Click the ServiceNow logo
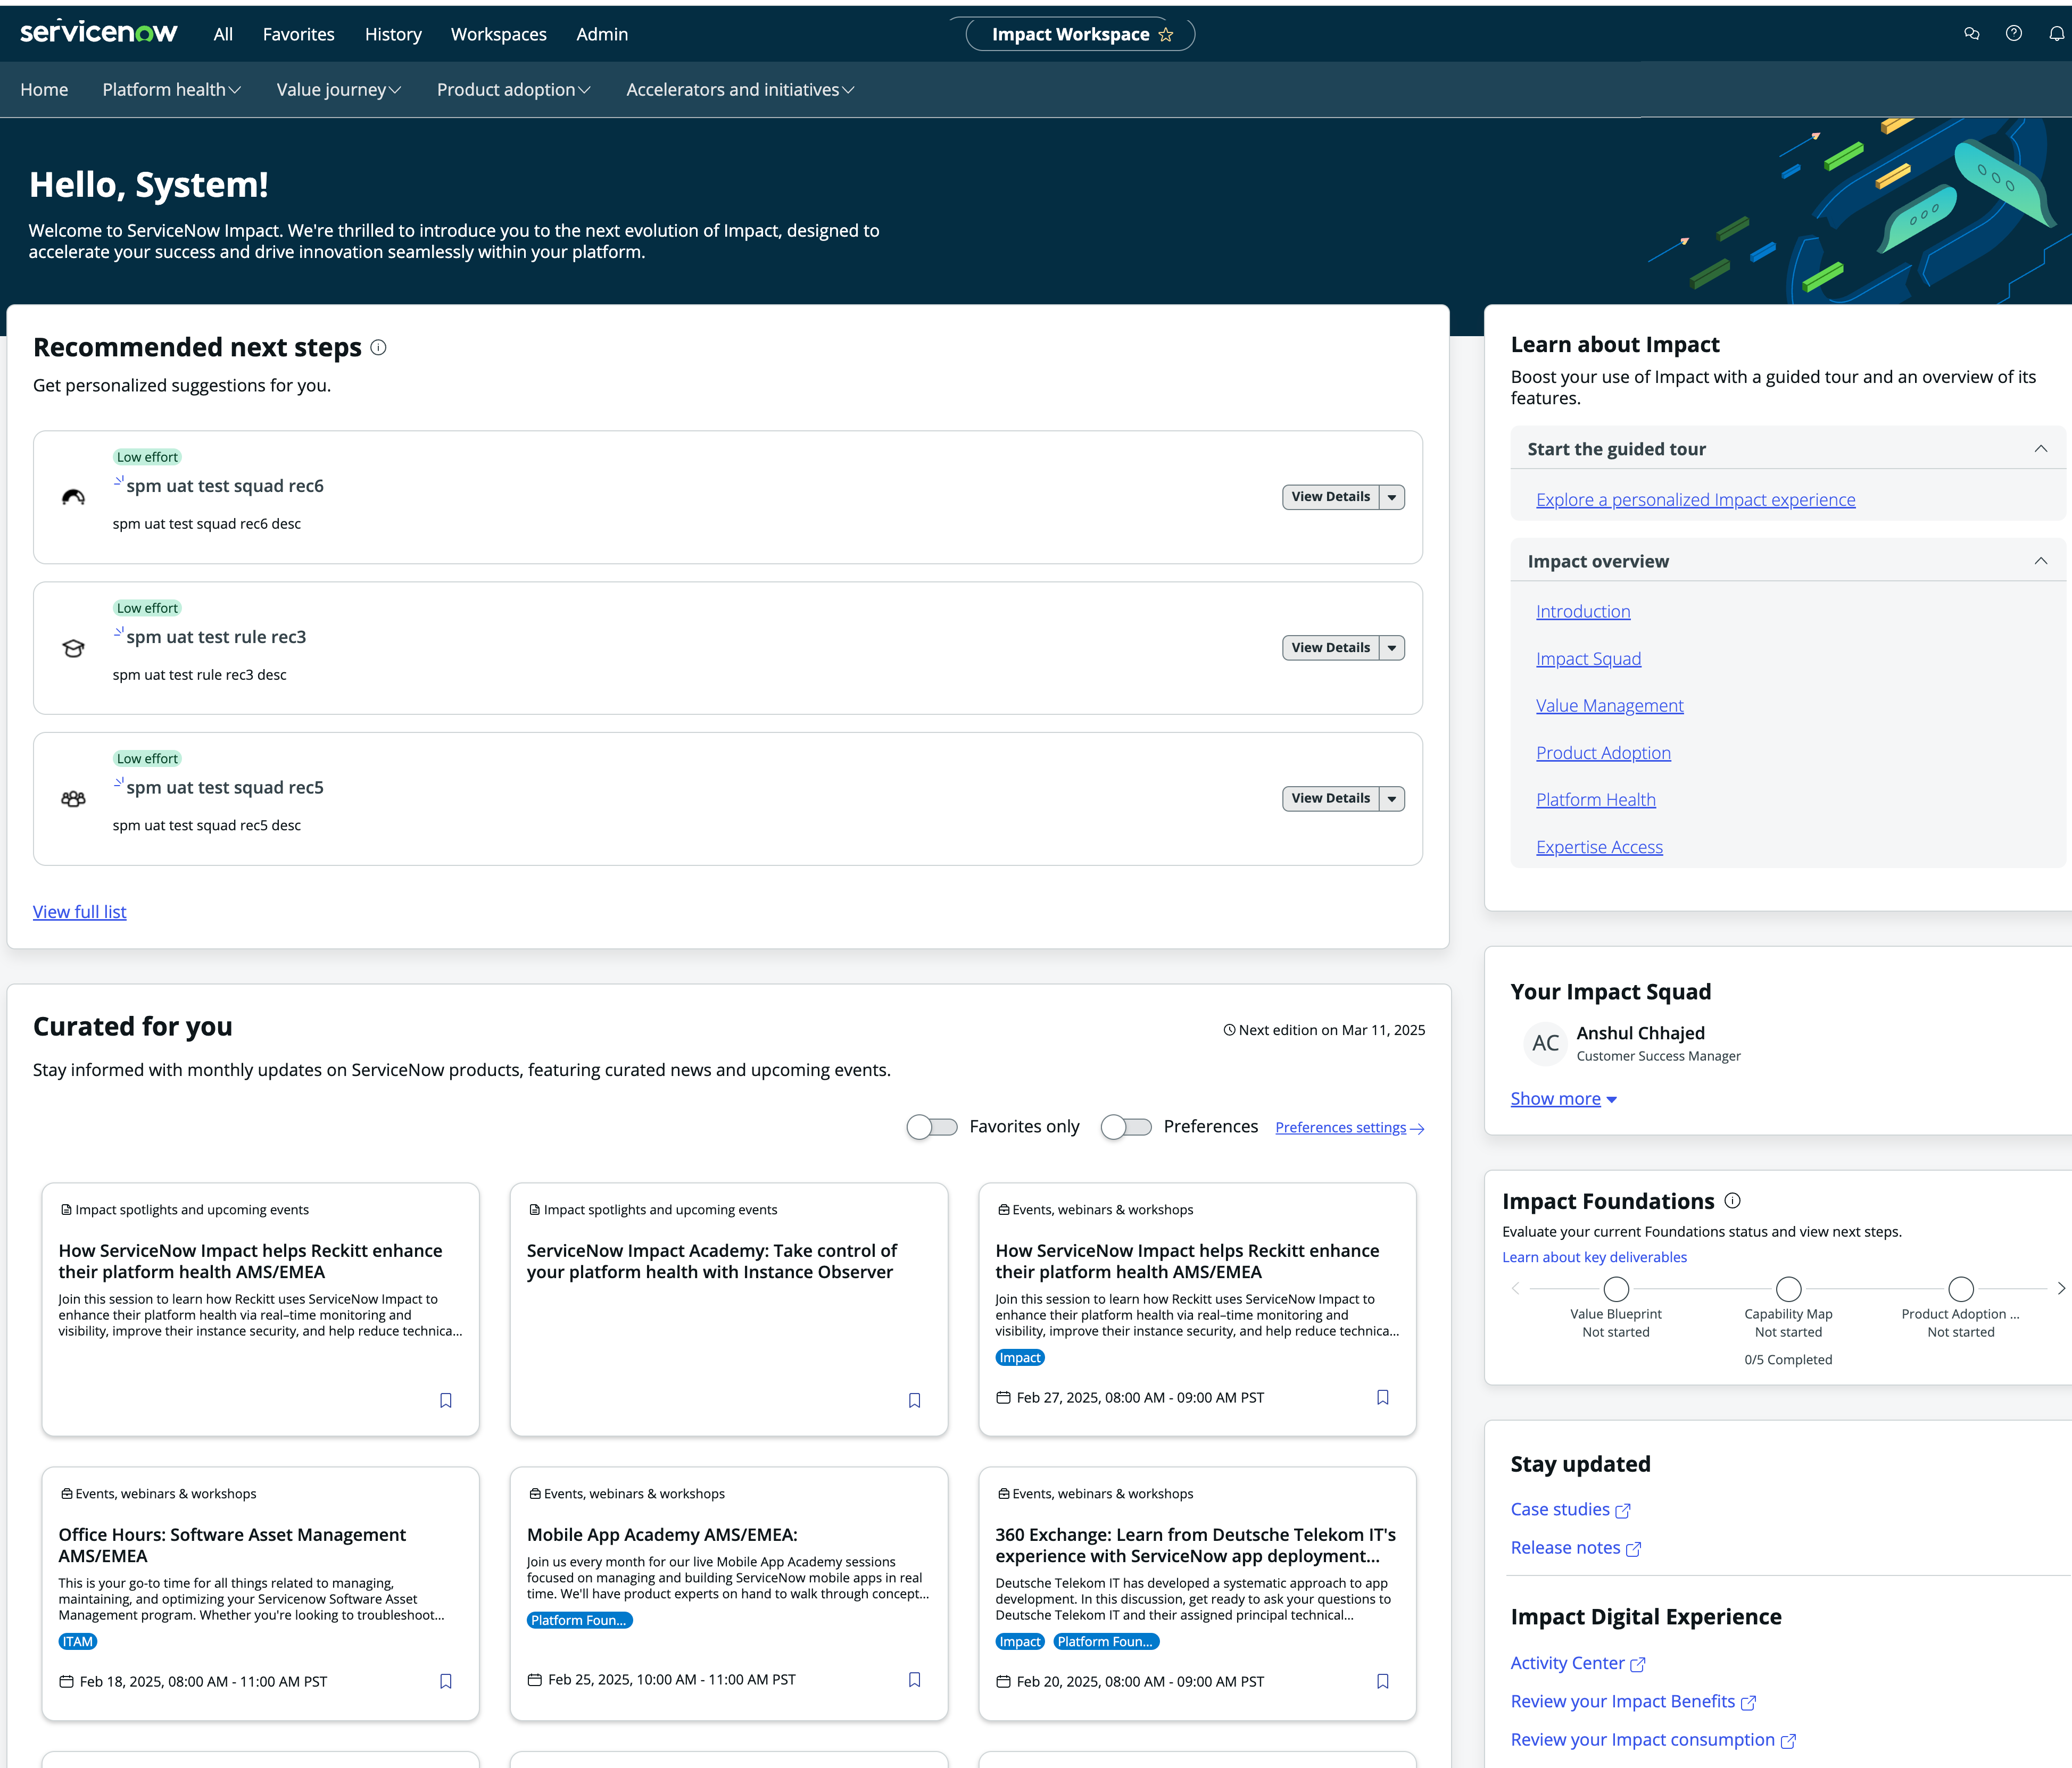The width and height of the screenshot is (2072, 1768). pyautogui.click(x=98, y=32)
